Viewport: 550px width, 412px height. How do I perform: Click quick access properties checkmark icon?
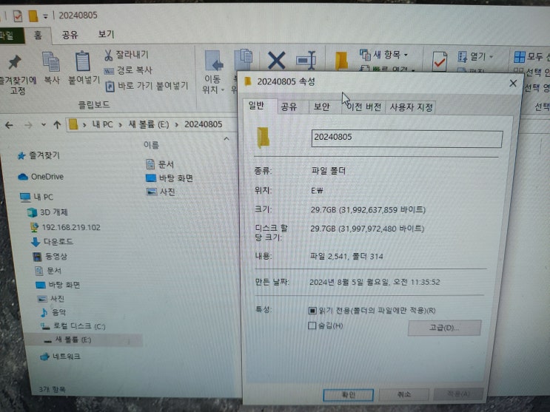(x=18, y=16)
